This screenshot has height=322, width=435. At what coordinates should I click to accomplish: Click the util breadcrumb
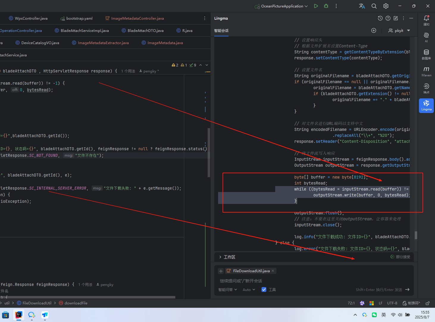(x=7, y=303)
